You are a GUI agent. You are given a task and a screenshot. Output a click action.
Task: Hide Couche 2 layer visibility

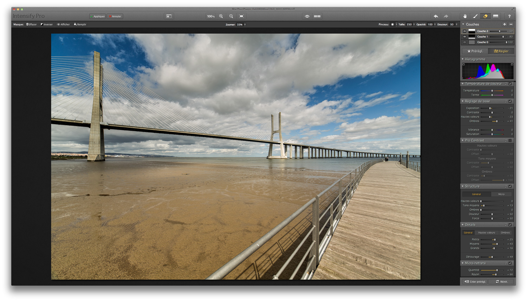[x=464, y=31]
